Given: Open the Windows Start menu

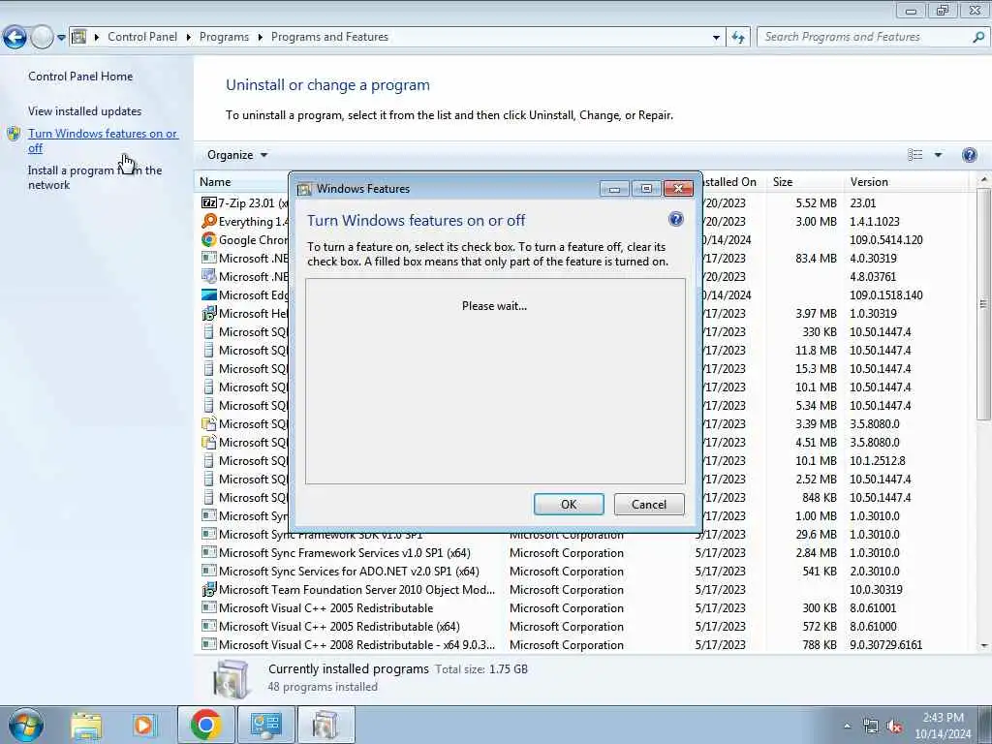Looking at the screenshot, I should click(25, 725).
